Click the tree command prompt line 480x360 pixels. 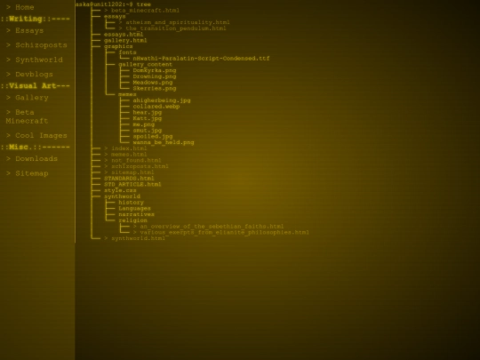[113, 4]
